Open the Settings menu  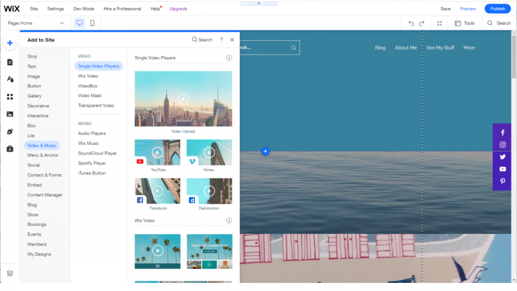click(x=55, y=9)
